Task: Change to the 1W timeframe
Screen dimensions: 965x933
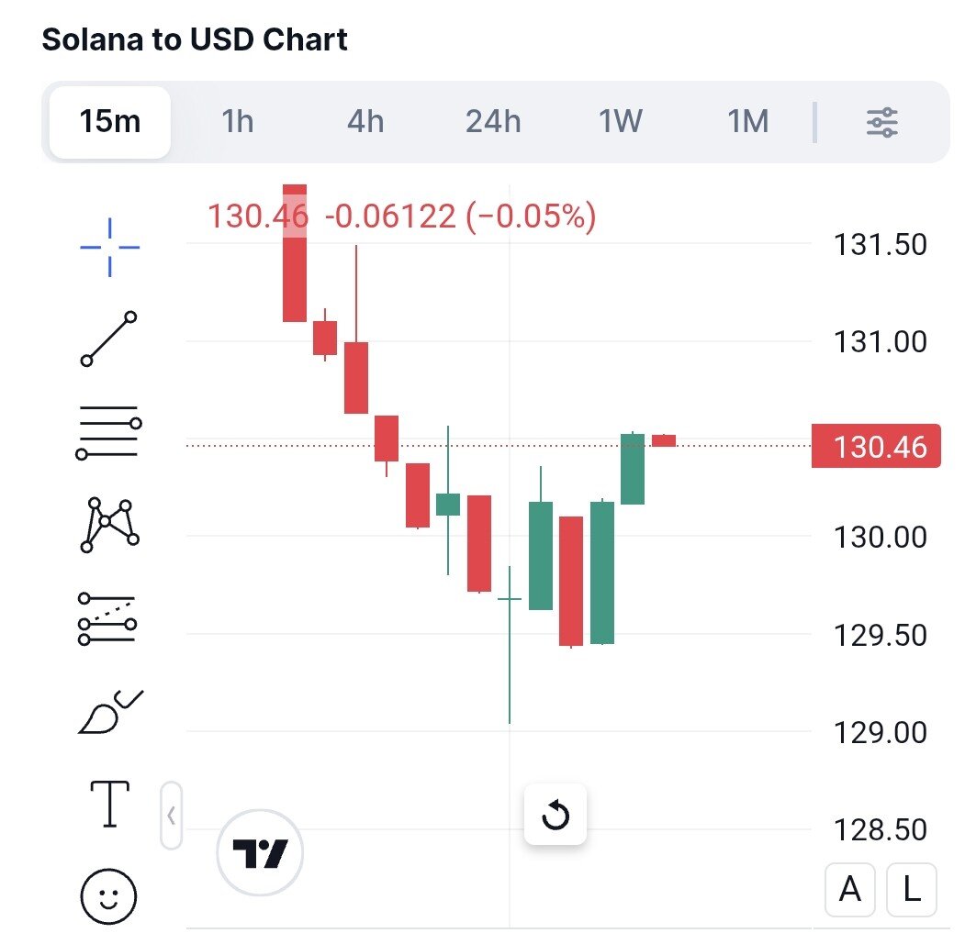Action: pos(621,122)
